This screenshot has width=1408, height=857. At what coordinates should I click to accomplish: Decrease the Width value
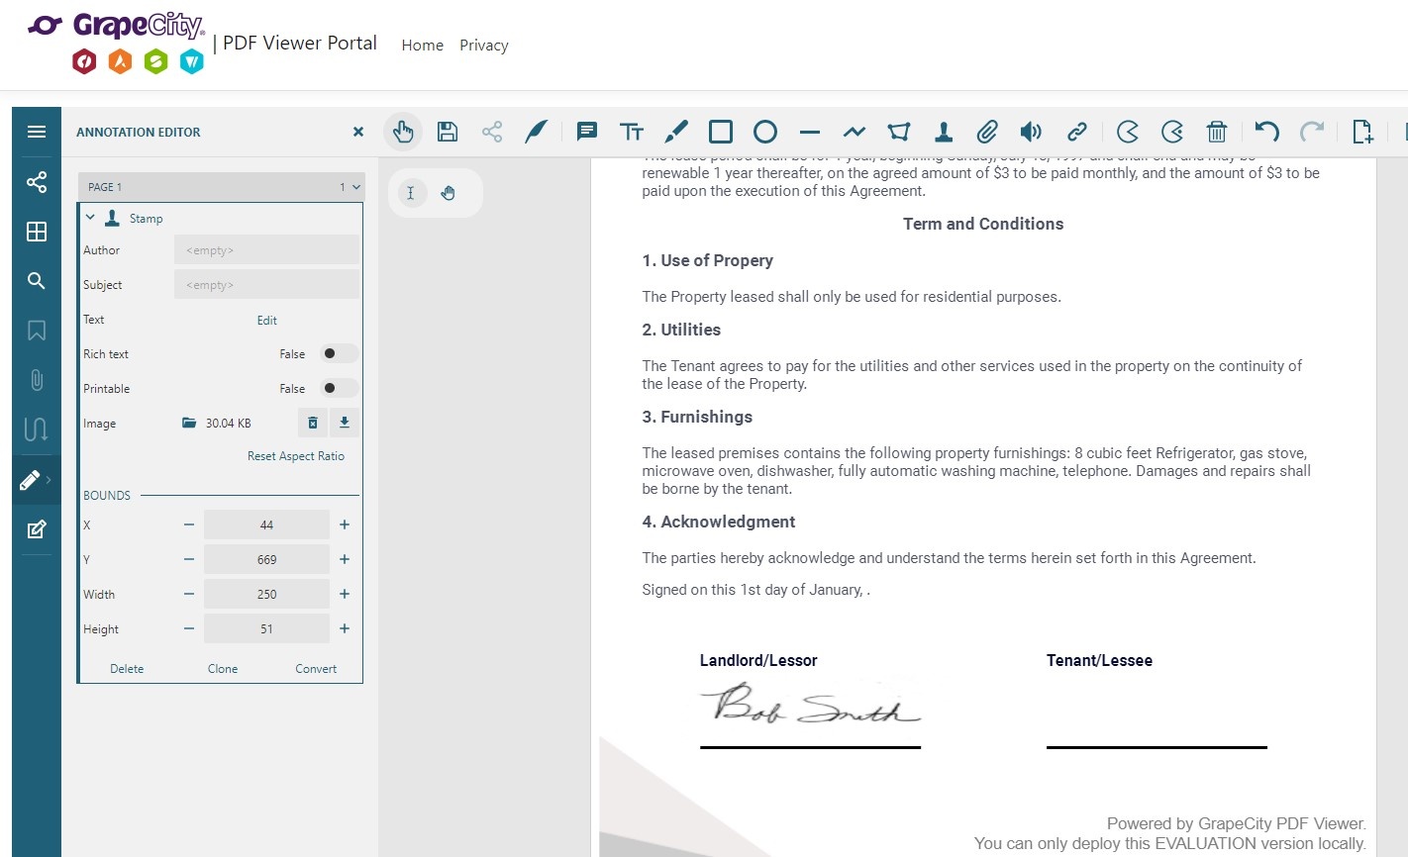tap(189, 594)
